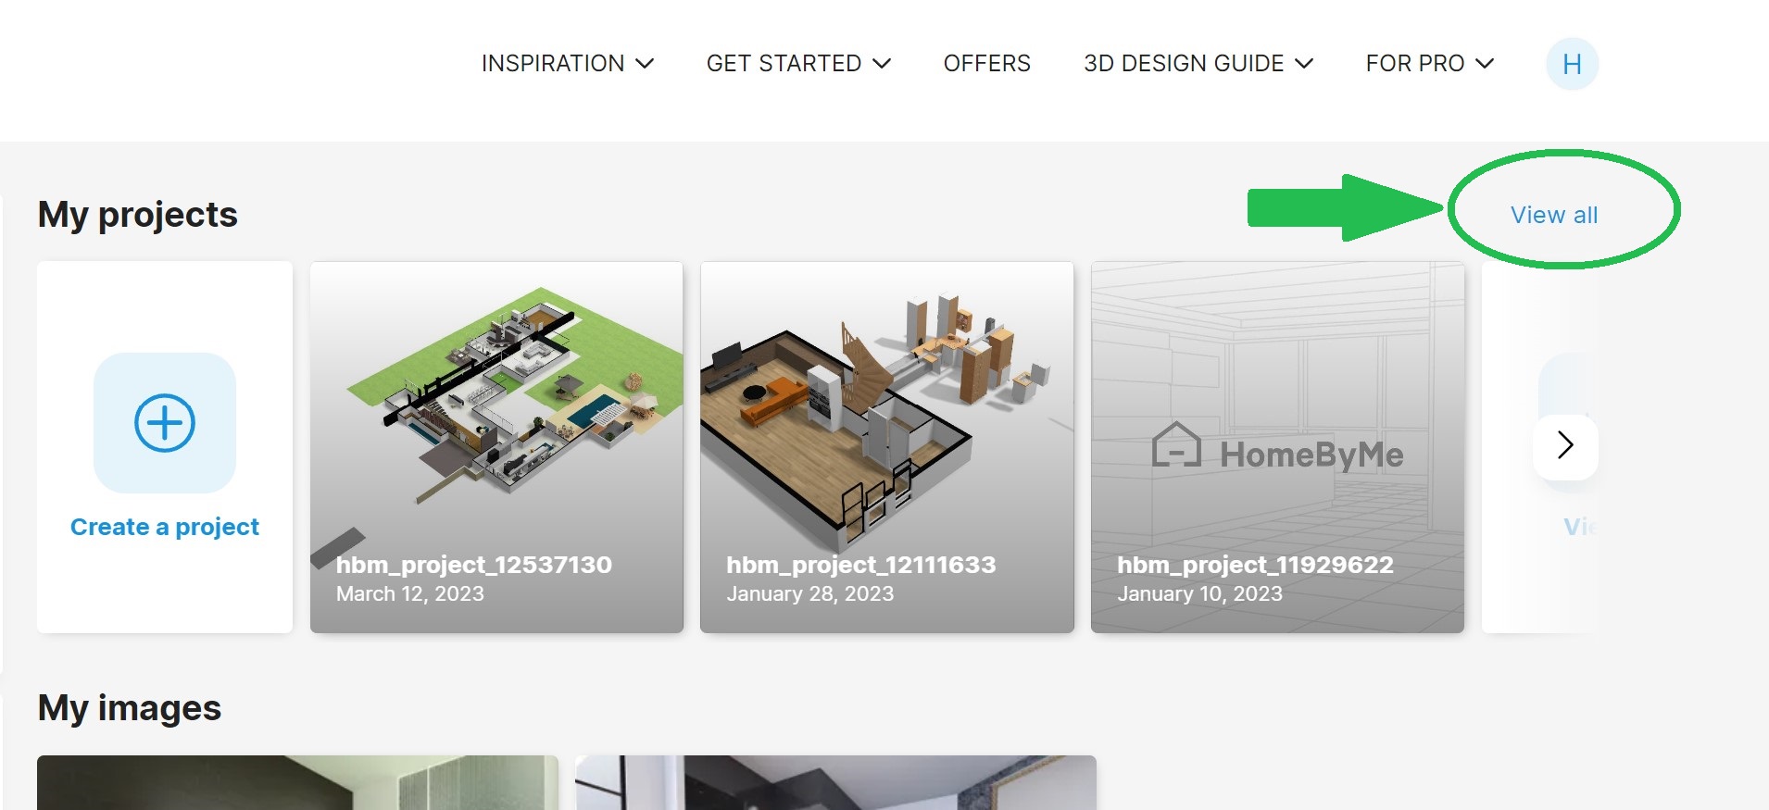Select the 3D DESIGN GUIDE menu label
The height and width of the screenshot is (810, 1769).
(x=1184, y=64)
